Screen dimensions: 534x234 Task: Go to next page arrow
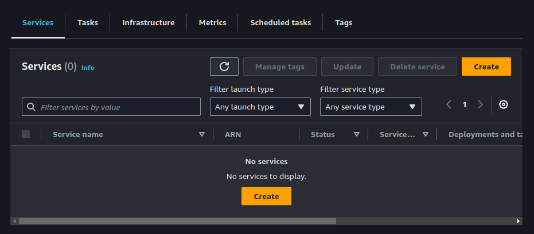tap(481, 104)
